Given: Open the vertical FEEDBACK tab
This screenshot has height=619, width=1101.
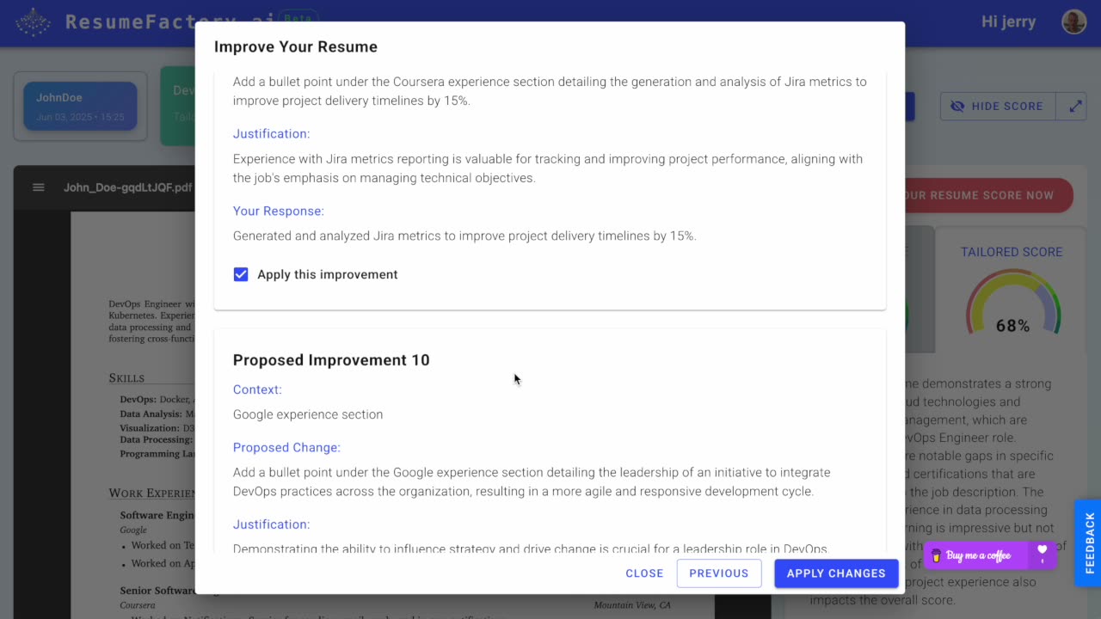Looking at the screenshot, I should tap(1089, 542).
